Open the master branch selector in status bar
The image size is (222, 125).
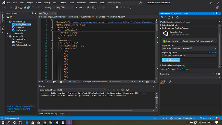pos(206,118)
